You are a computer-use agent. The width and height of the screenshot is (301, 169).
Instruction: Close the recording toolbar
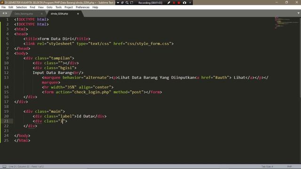(x=190, y=3)
